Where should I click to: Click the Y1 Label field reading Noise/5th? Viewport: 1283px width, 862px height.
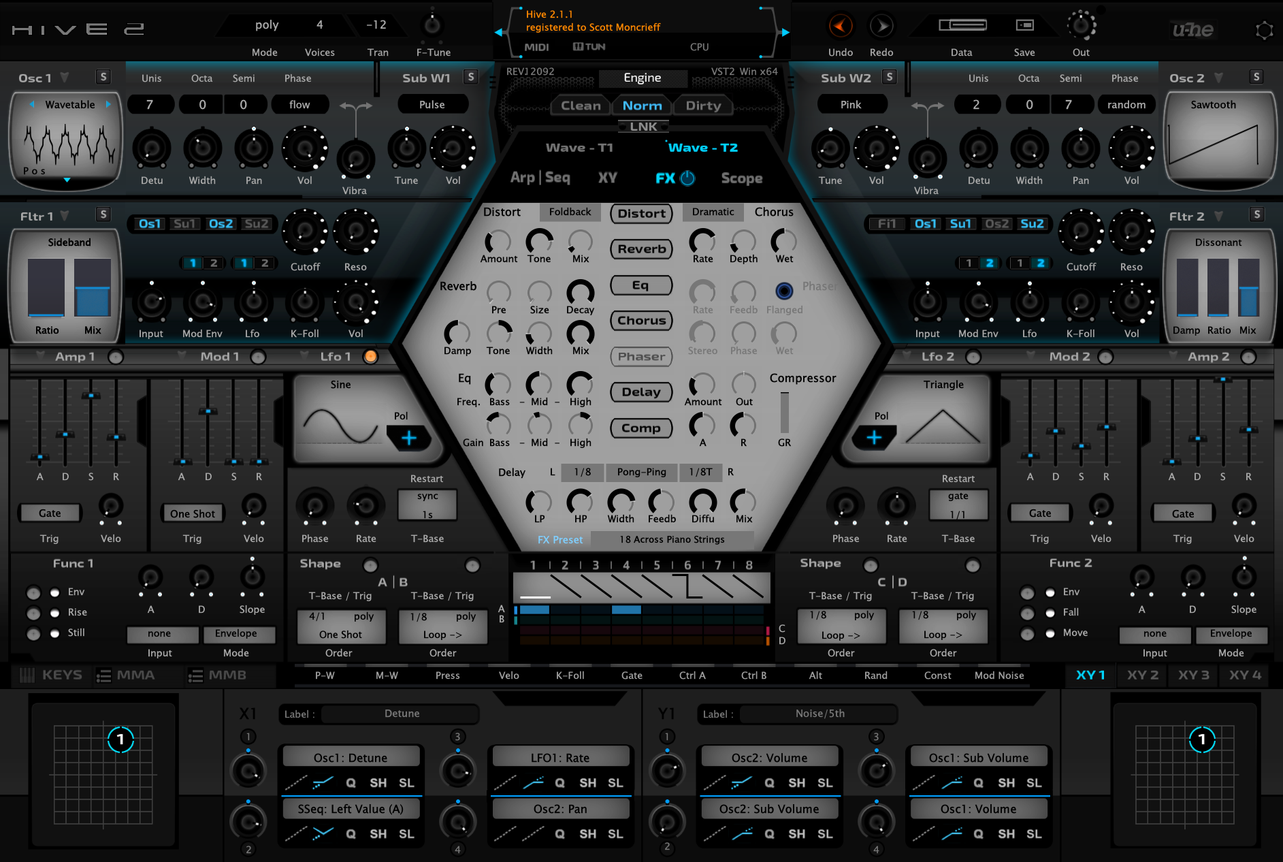[819, 714]
